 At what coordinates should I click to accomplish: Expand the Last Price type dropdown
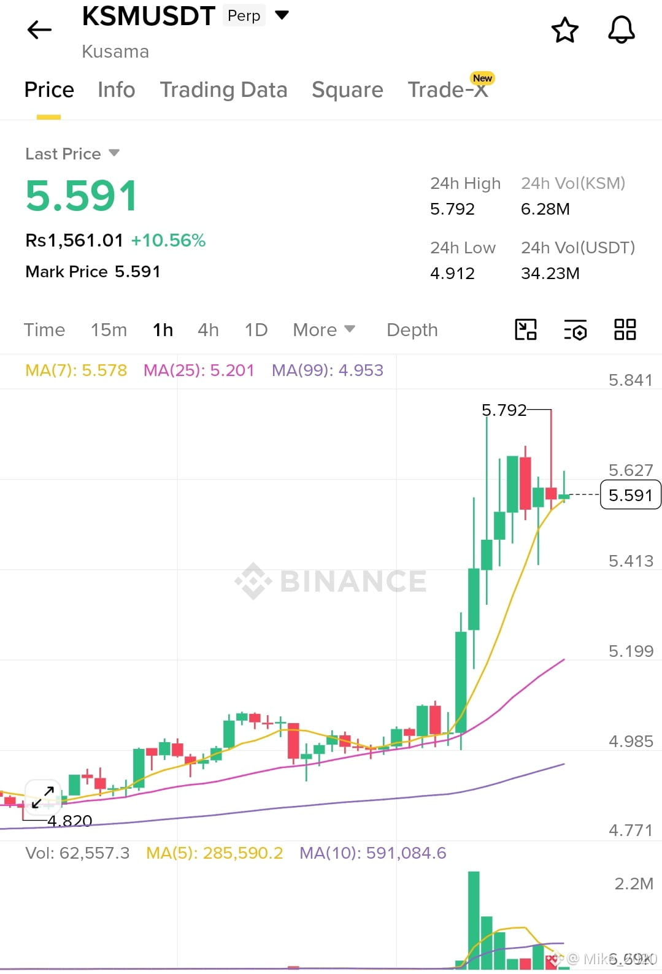click(114, 153)
